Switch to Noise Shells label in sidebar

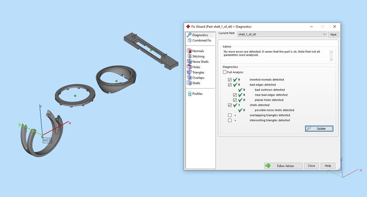point(200,62)
